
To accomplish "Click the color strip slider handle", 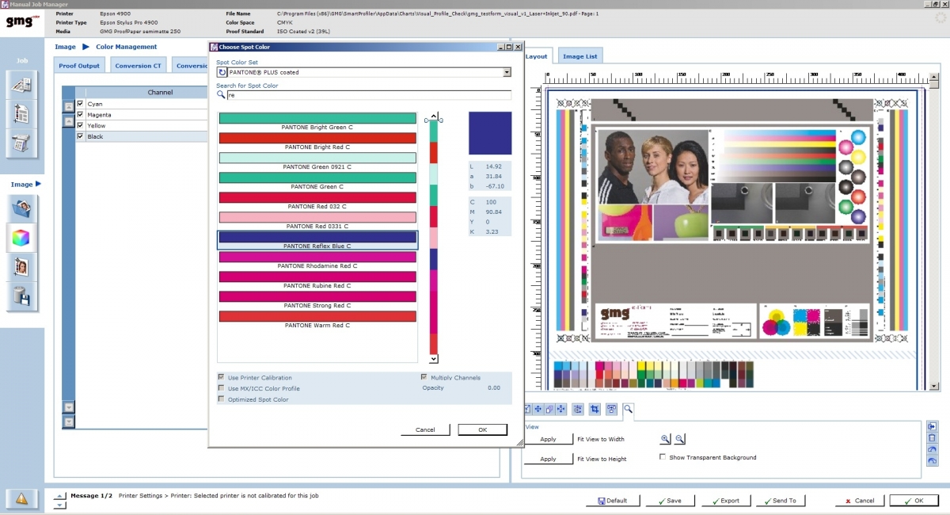I will (434, 120).
